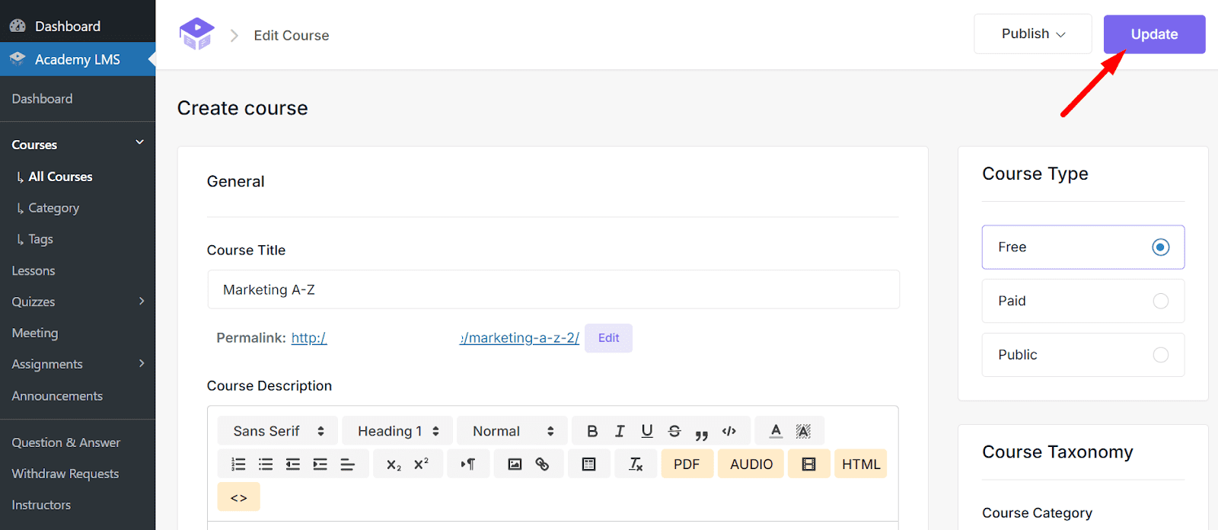The width and height of the screenshot is (1218, 530).
Task: Go to Lessons in sidebar menu
Action: 33,271
